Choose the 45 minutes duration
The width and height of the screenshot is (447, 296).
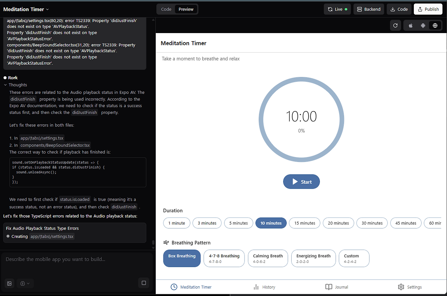coord(406,223)
